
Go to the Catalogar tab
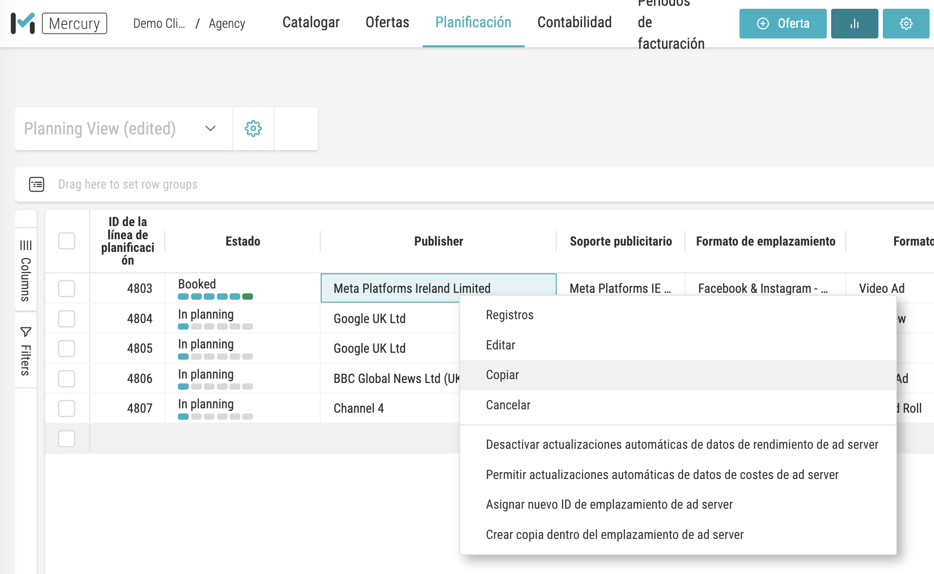click(x=311, y=22)
